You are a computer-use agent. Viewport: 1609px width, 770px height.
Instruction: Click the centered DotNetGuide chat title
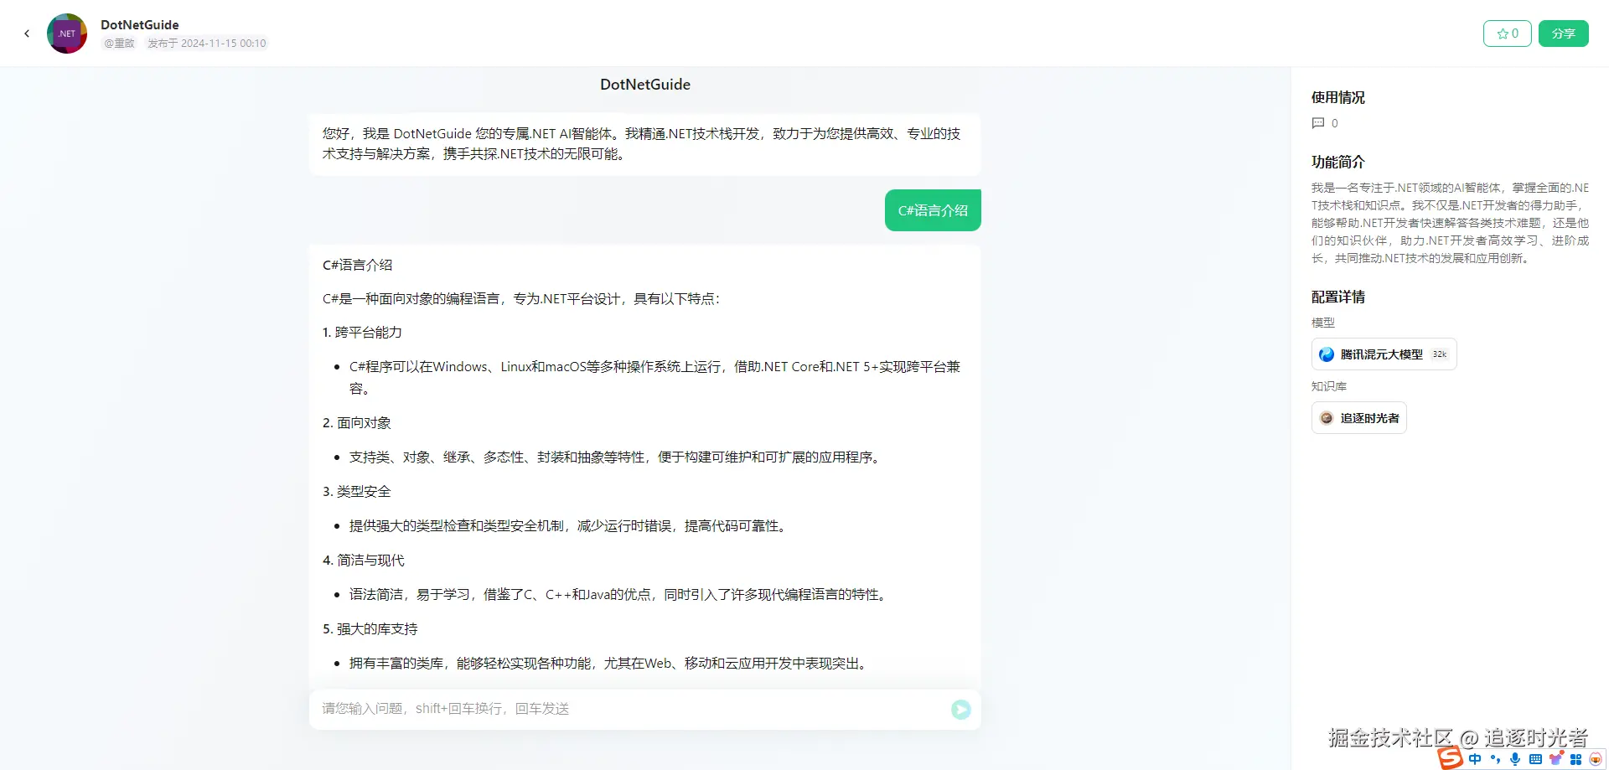[x=645, y=85]
